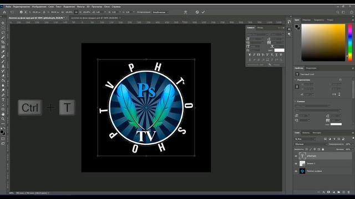Switch to the Контуры tab
355x199 pixels.
pyautogui.click(x=317, y=133)
